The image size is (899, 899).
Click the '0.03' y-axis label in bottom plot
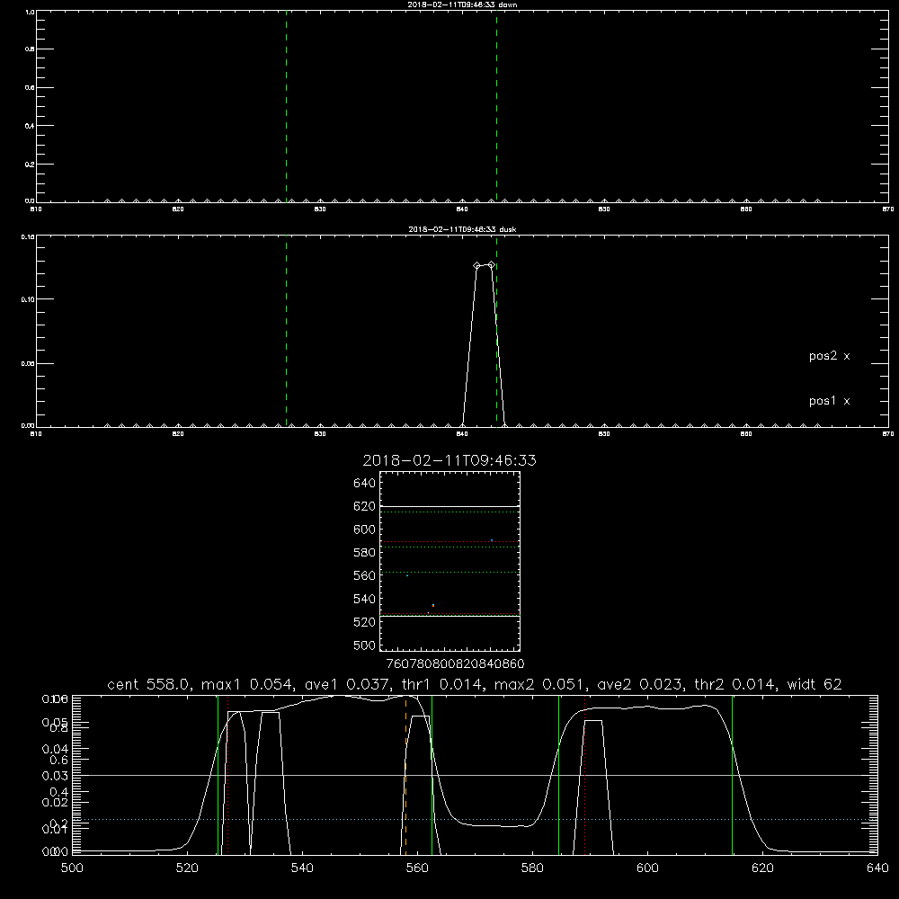56,776
